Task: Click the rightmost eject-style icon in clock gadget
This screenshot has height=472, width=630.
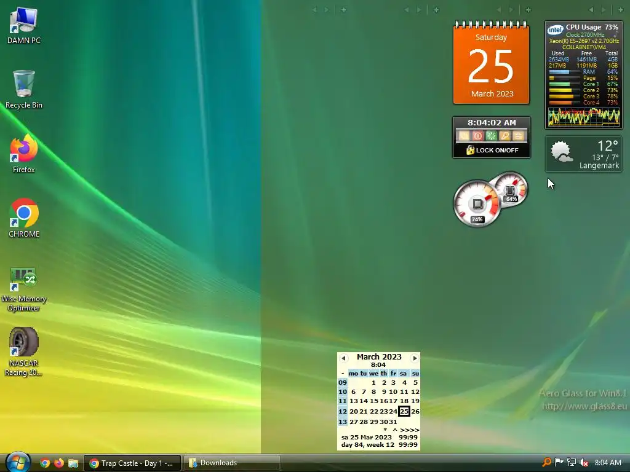Action: pyautogui.click(x=518, y=136)
